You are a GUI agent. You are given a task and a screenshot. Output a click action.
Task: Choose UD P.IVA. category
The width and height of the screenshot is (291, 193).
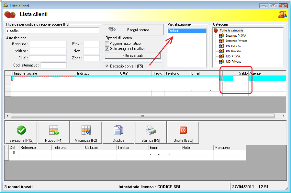(x=233, y=56)
